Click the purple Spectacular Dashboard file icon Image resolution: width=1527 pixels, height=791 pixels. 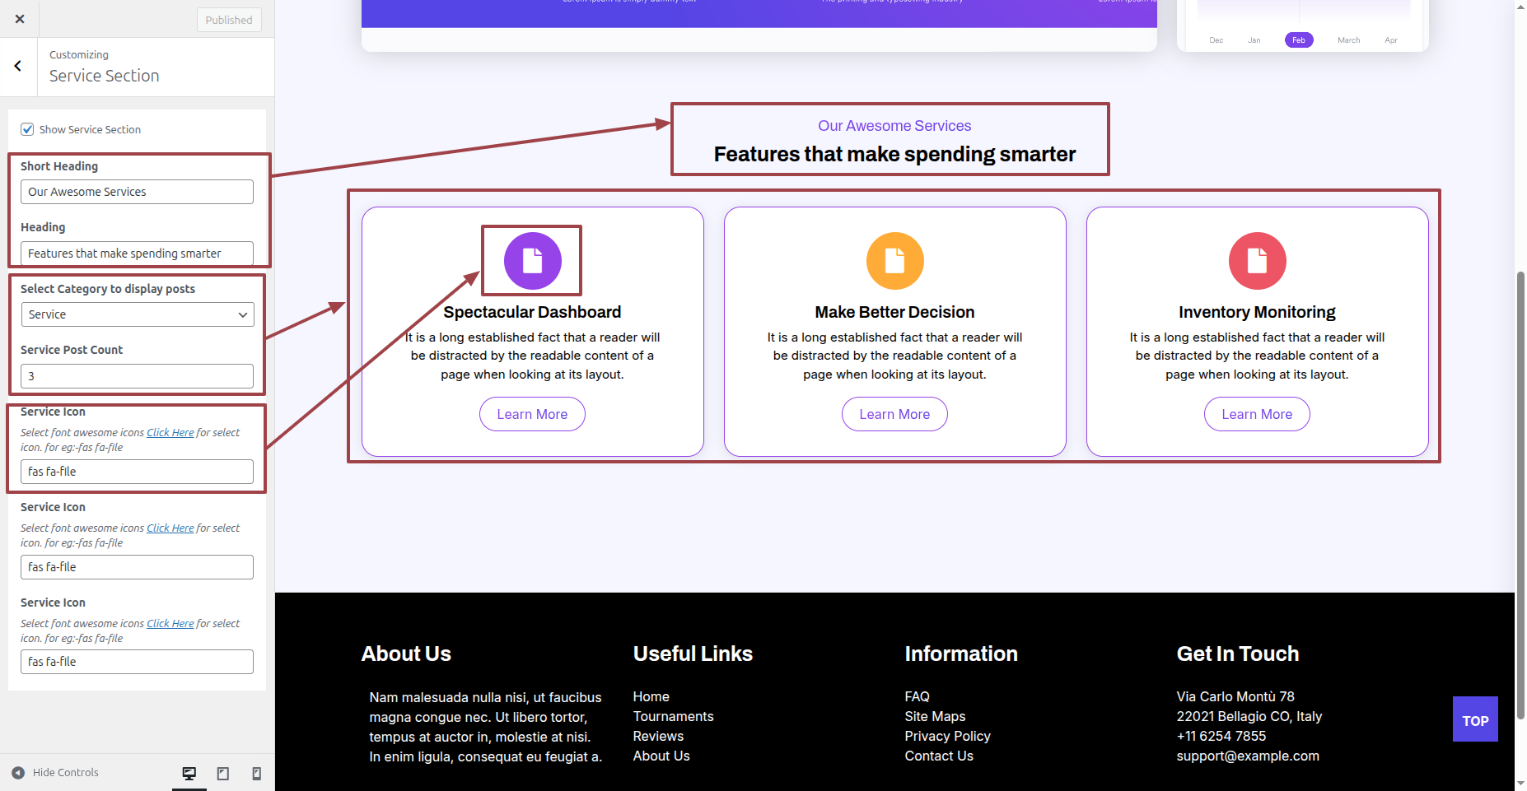(x=532, y=261)
